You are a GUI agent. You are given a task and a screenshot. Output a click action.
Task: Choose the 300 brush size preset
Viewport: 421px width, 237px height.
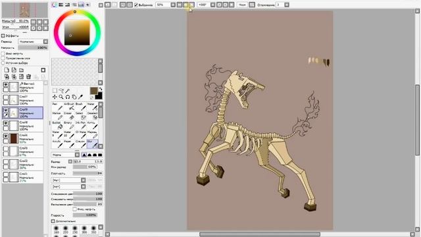pos(84,230)
